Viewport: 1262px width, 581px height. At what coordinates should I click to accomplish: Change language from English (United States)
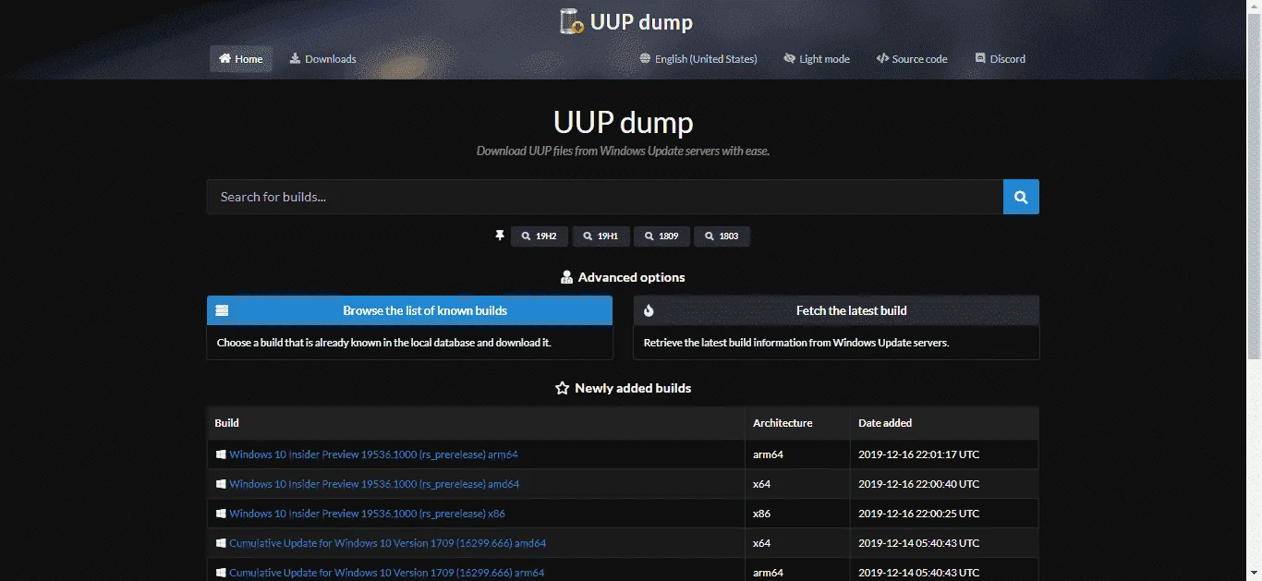click(698, 59)
